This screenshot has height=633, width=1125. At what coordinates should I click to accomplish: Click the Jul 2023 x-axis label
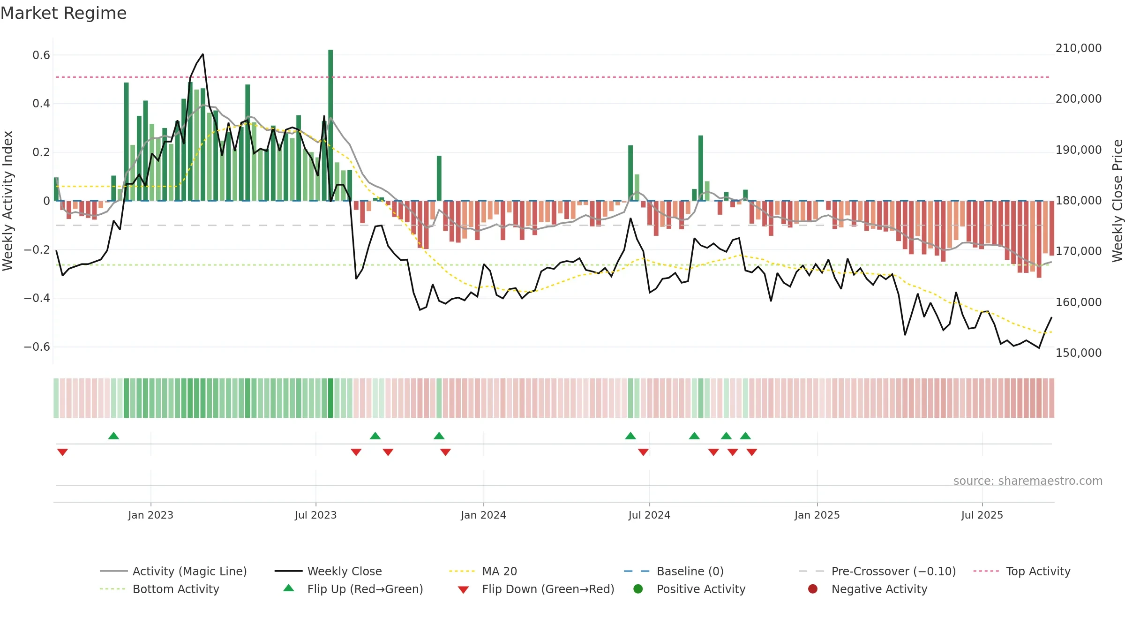click(315, 515)
